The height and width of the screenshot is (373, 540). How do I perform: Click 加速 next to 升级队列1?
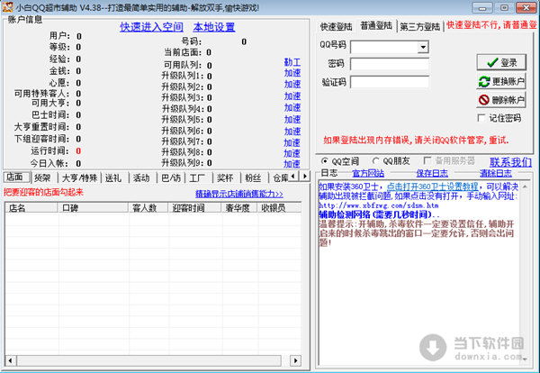tap(292, 73)
